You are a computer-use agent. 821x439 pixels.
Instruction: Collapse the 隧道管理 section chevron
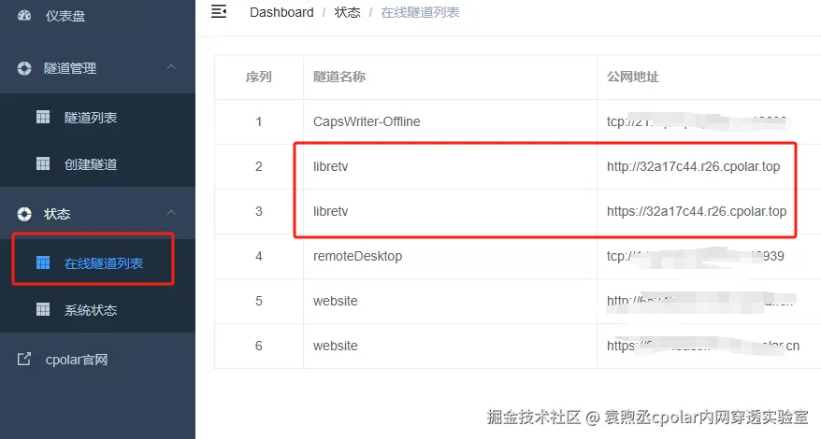(x=171, y=67)
